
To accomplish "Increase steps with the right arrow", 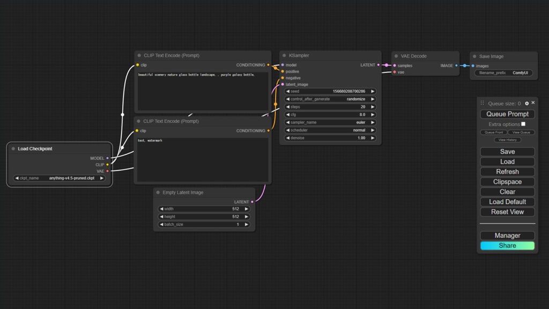I will (373, 107).
